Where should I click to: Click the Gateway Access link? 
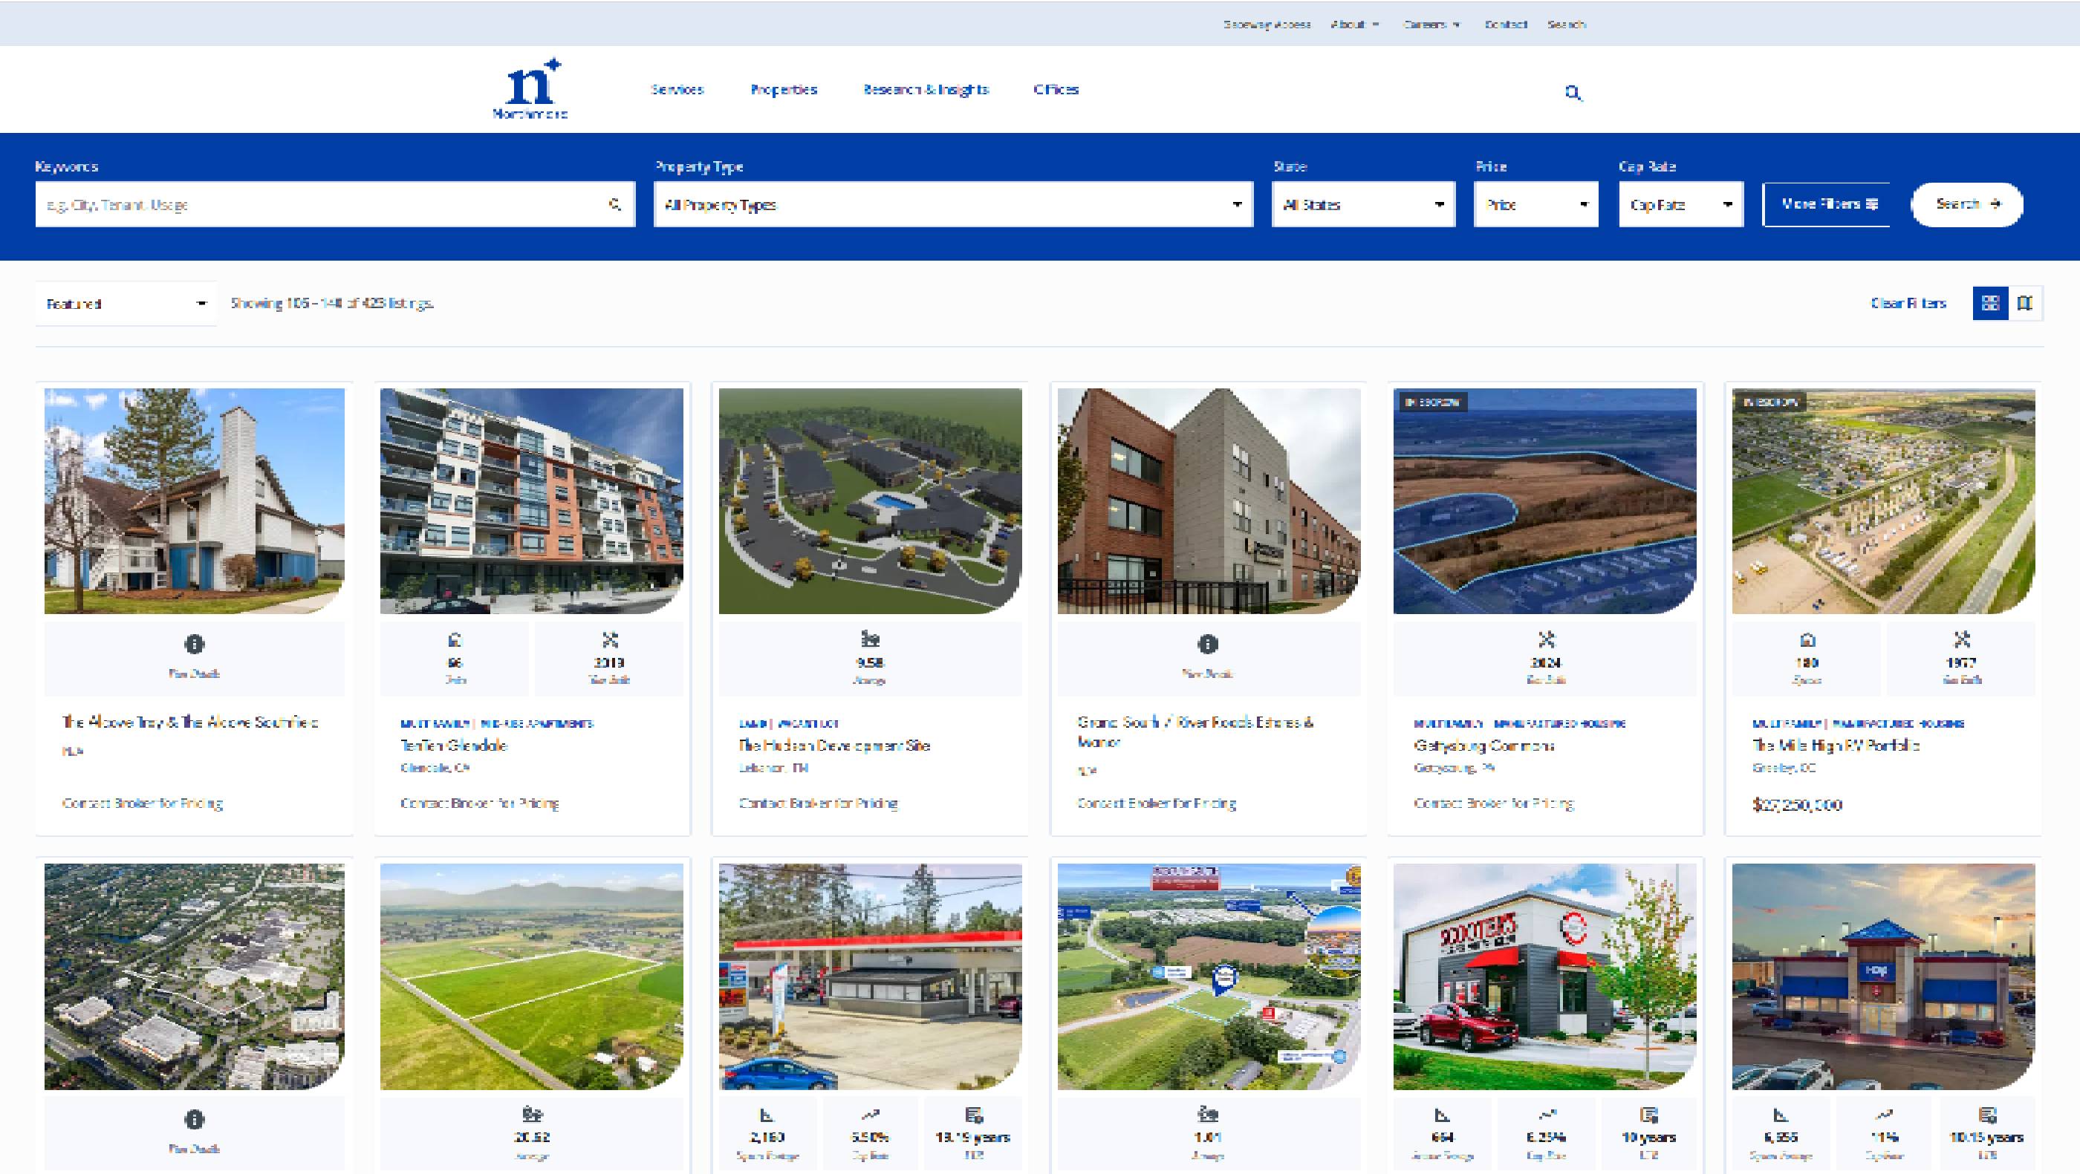click(1267, 25)
